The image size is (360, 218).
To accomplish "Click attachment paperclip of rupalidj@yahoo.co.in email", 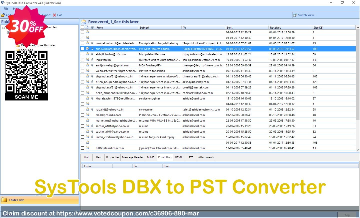I will pyautogui.click(x=92, y=109).
